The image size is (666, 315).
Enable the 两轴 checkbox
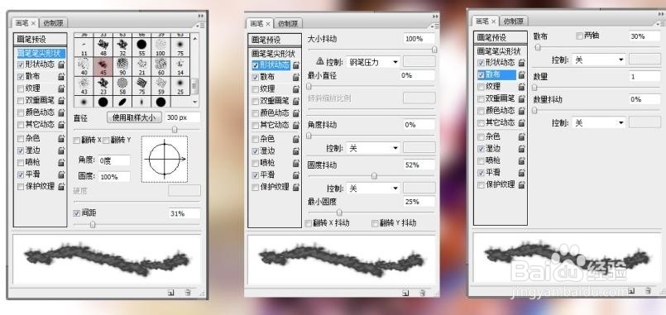(x=579, y=36)
